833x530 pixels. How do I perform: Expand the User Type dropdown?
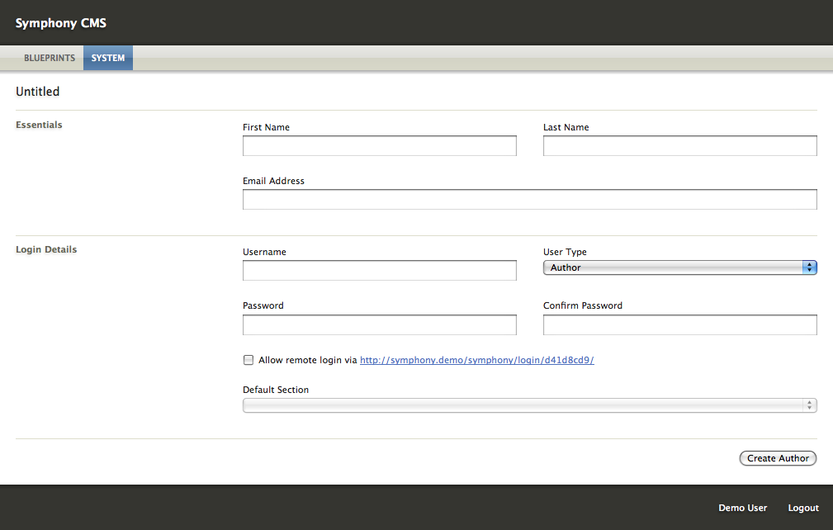coord(679,267)
